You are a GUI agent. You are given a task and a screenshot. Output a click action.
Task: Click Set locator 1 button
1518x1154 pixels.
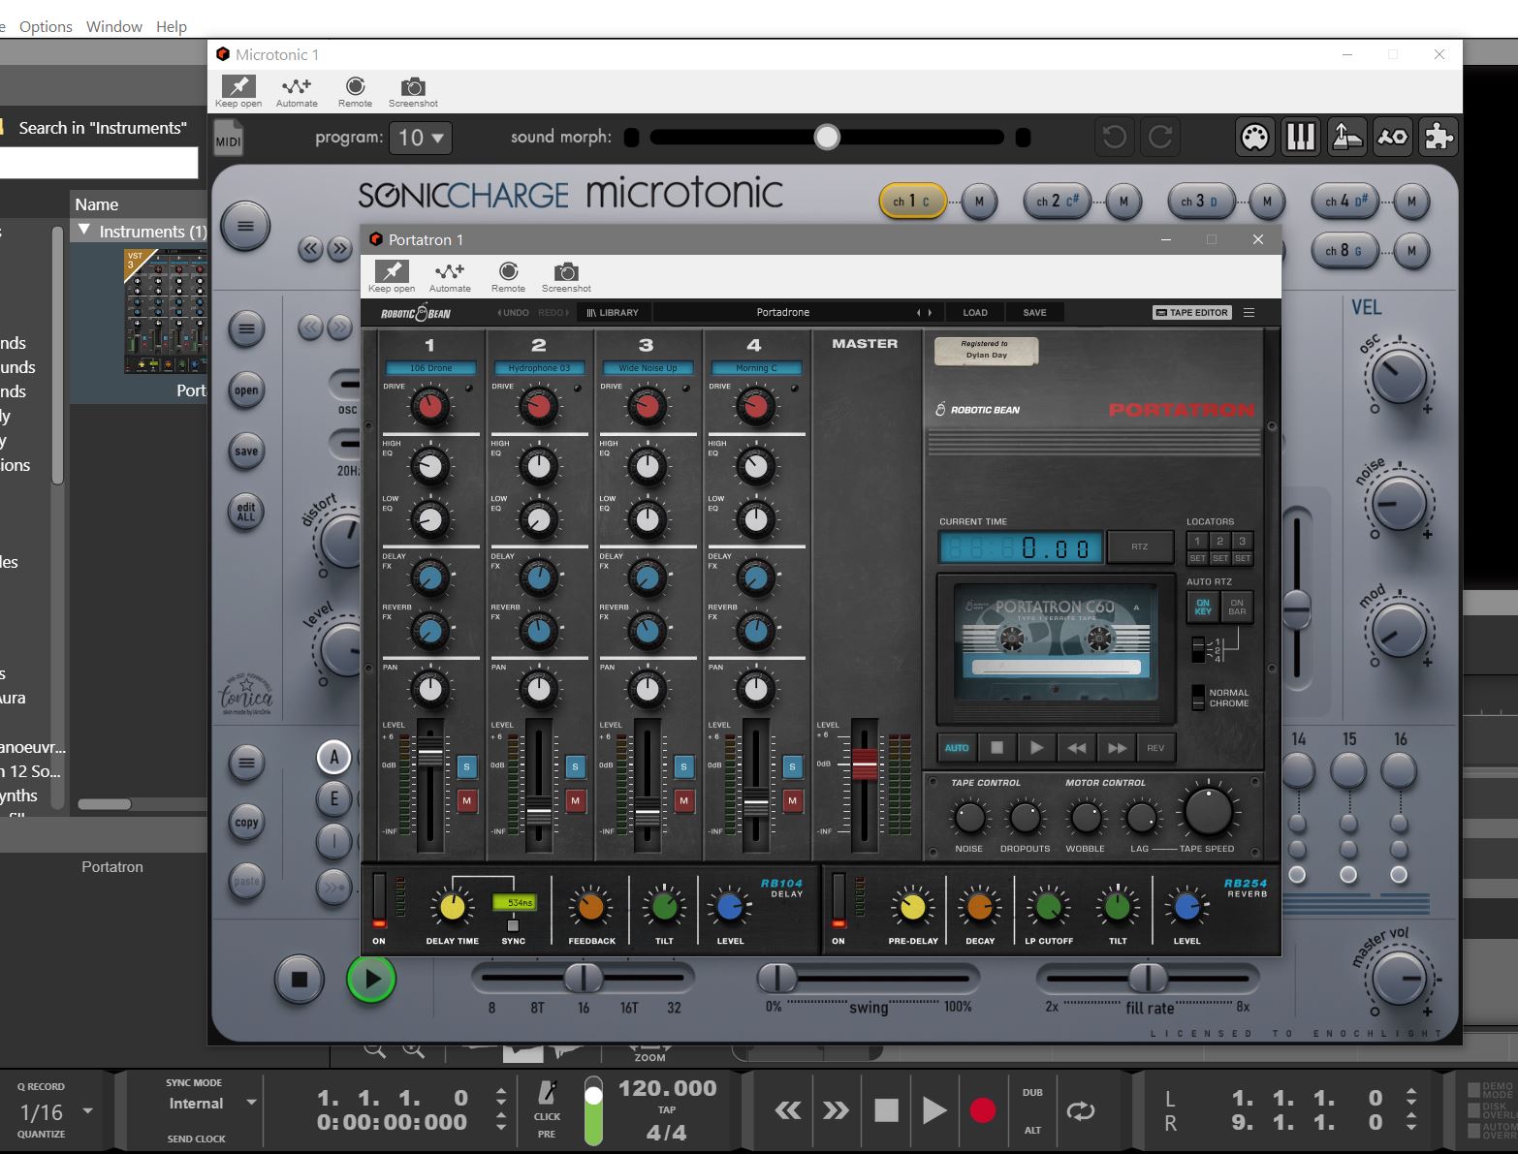pyautogui.click(x=1197, y=558)
